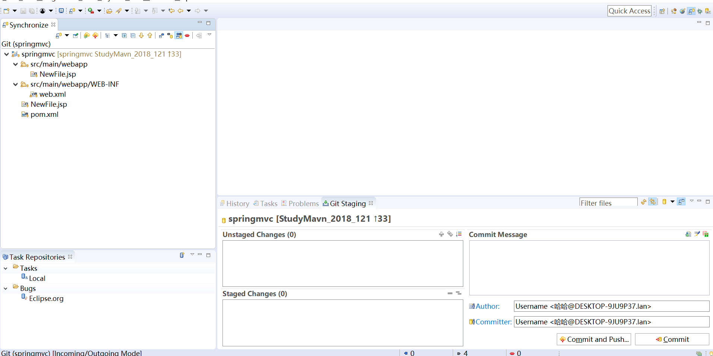
Task: Click the Synchronize icon in the main toolbar
Action: click(72, 11)
